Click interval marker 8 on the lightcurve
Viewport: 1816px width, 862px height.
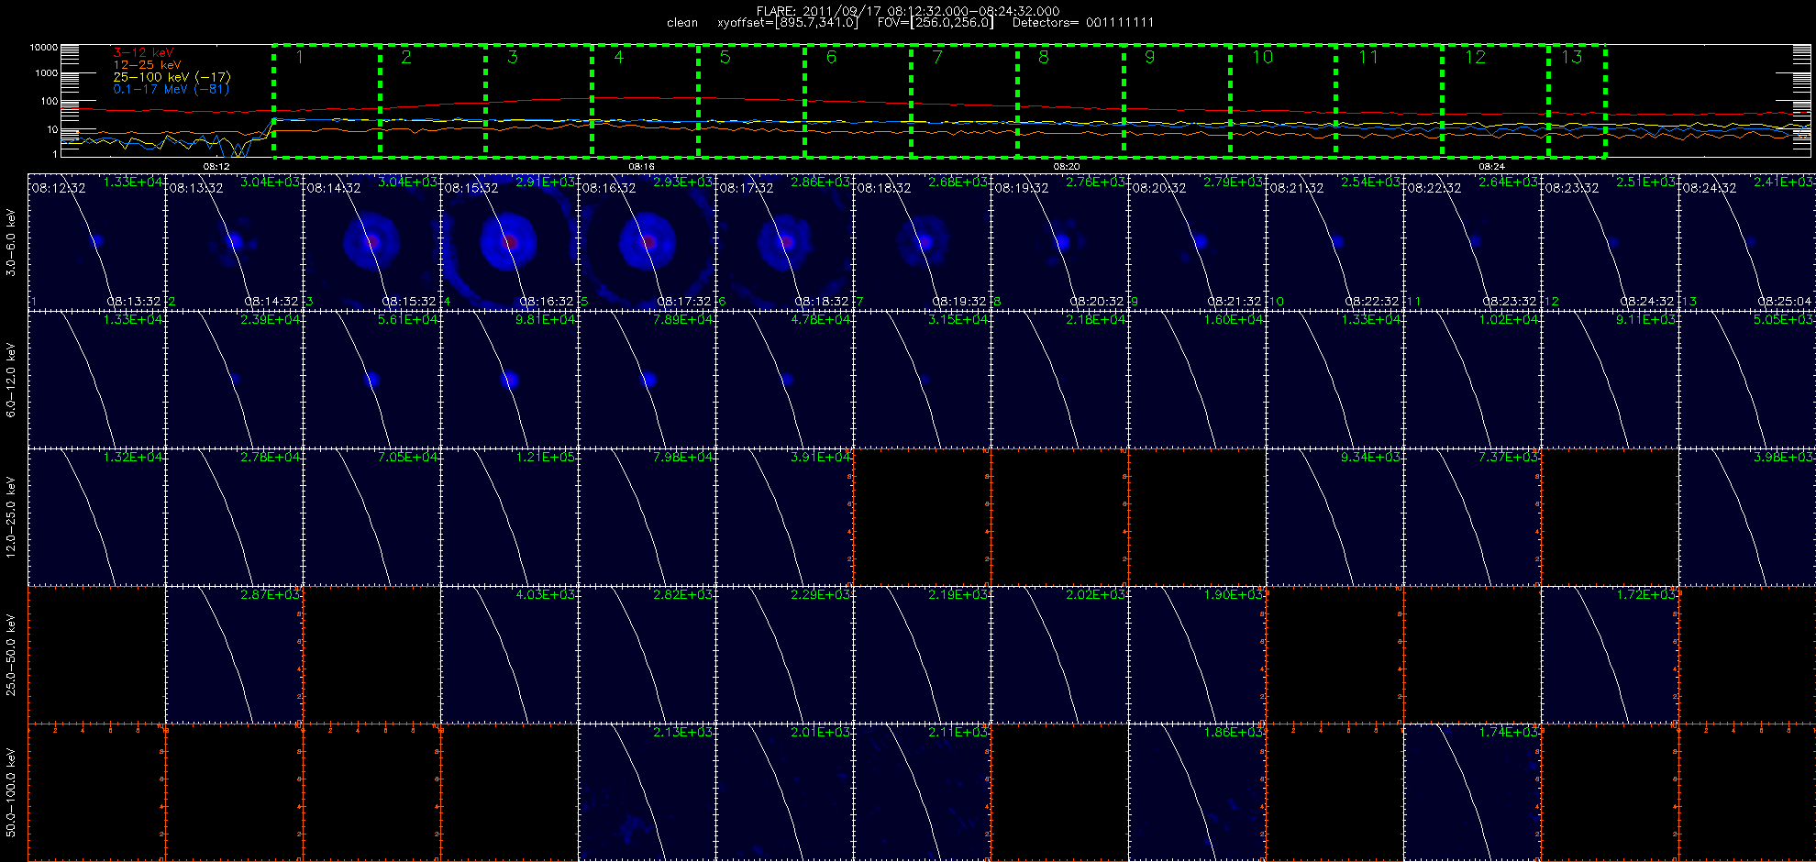[1044, 57]
